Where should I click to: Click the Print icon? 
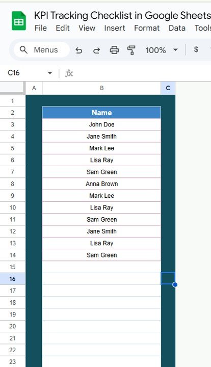point(114,50)
